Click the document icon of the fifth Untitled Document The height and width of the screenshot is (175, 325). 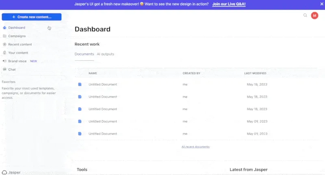point(80,134)
